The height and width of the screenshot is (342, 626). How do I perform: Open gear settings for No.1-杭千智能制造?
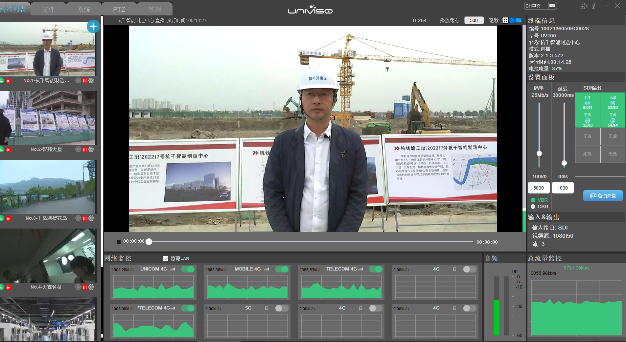pos(91,80)
